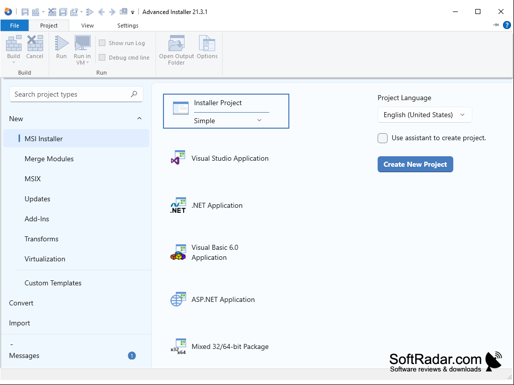Click the Build ribbon button

(14, 50)
